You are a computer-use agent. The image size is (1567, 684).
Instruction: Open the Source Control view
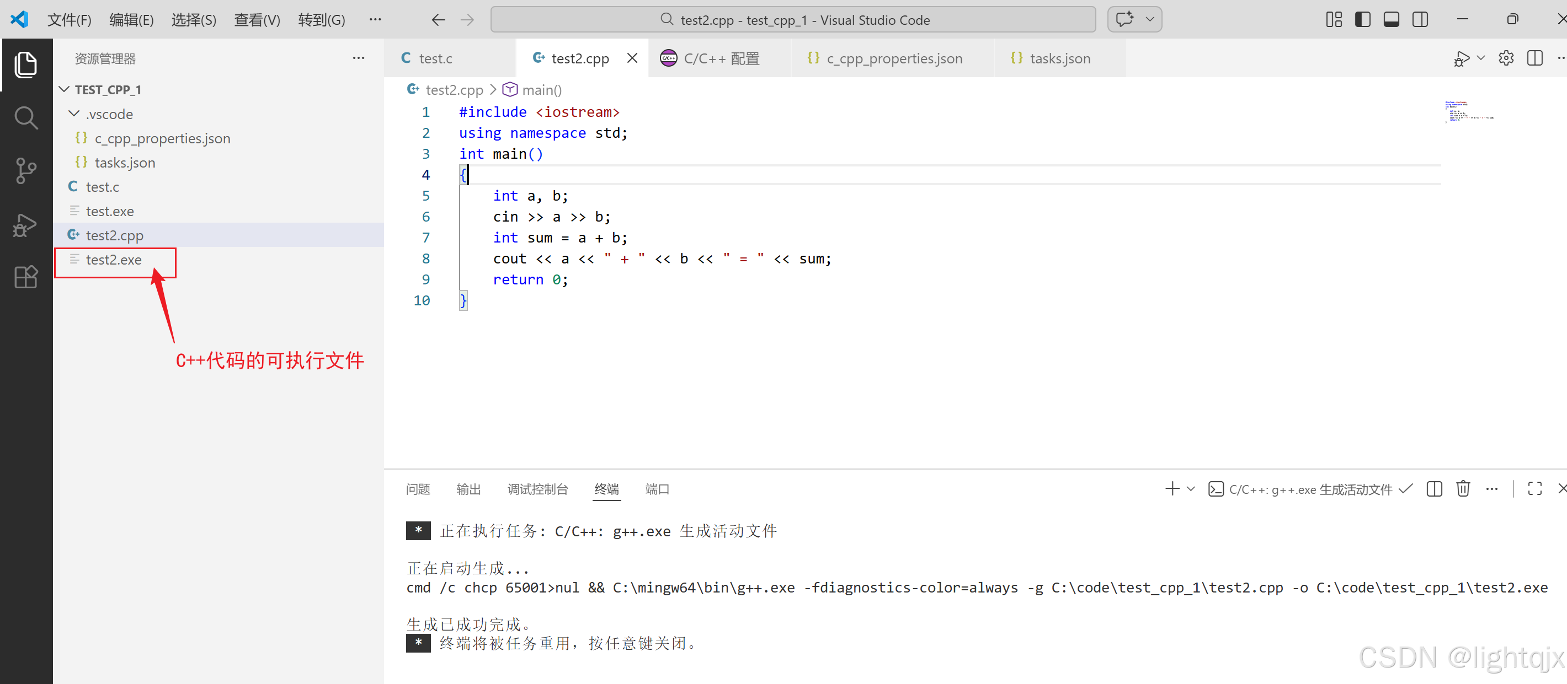pyautogui.click(x=25, y=171)
